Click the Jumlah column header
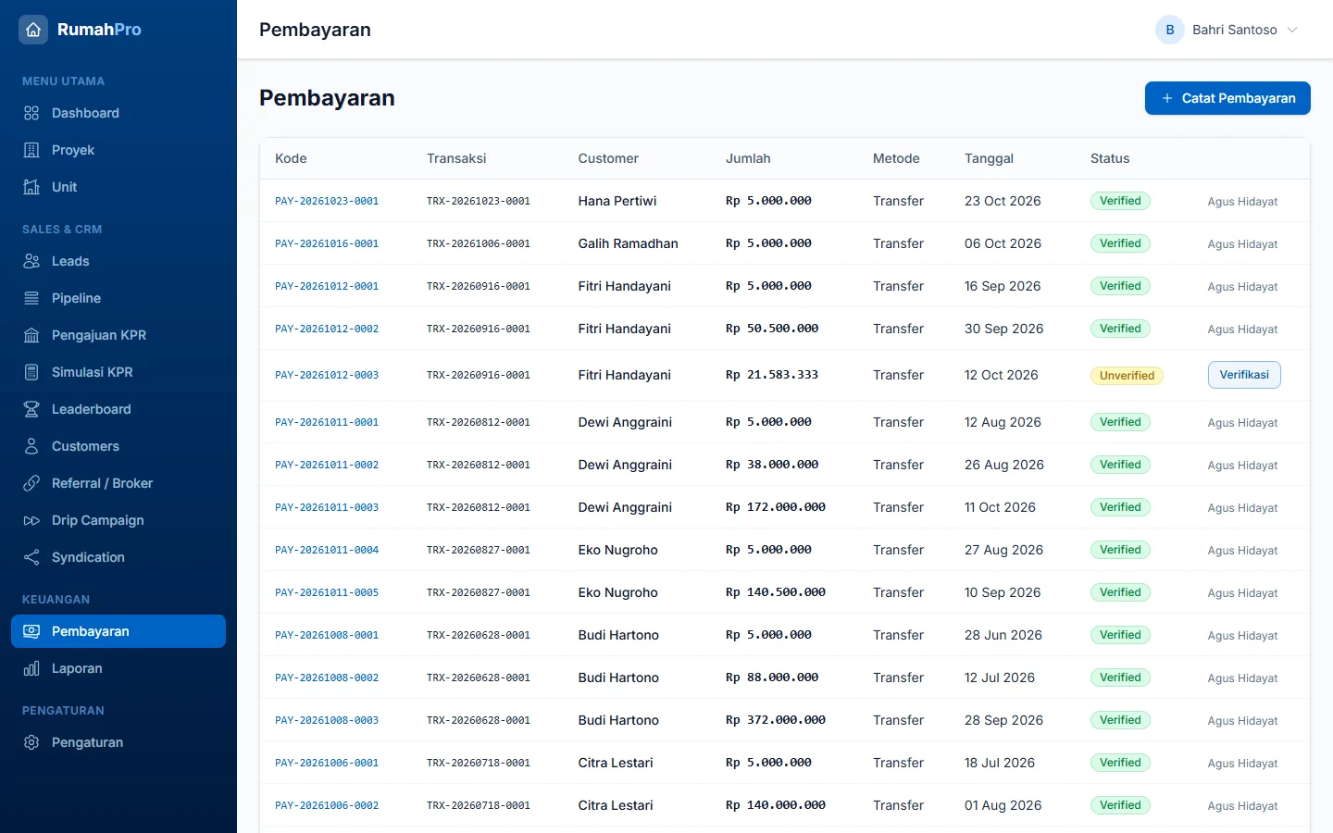This screenshot has height=833, width=1333. (748, 158)
